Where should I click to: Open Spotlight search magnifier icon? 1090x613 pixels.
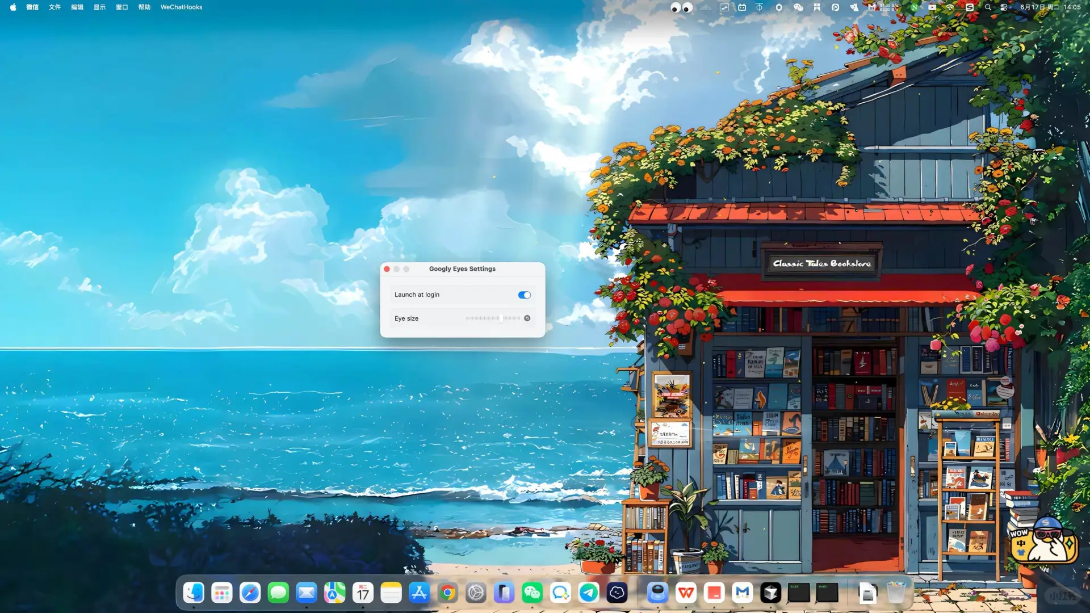pyautogui.click(x=988, y=7)
